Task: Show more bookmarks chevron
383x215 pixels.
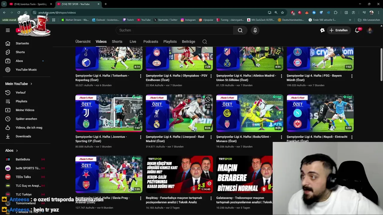Action: coord(350,20)
